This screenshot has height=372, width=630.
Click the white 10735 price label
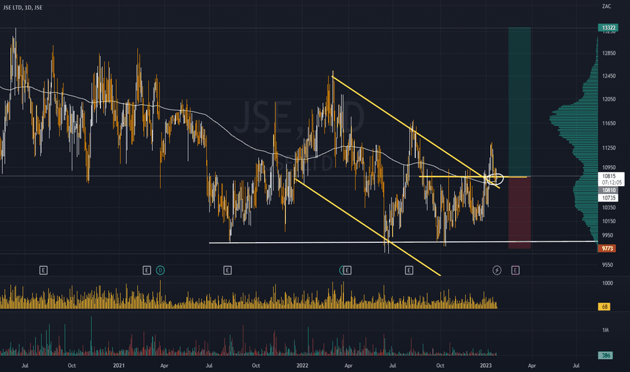[x=608, y=198]
